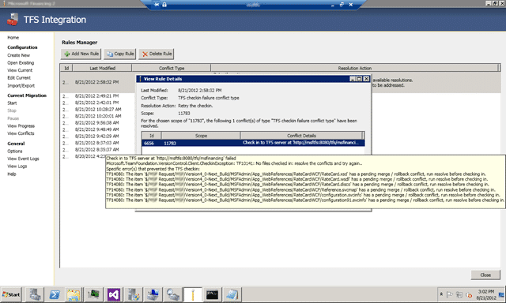506x303 pixels.
Task: Sort rules by Id column header
Action: point(66,68)
